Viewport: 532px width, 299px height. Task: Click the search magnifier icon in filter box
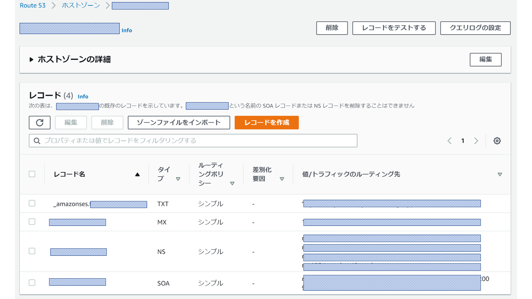pyautogui.click(x=37, y=141)
